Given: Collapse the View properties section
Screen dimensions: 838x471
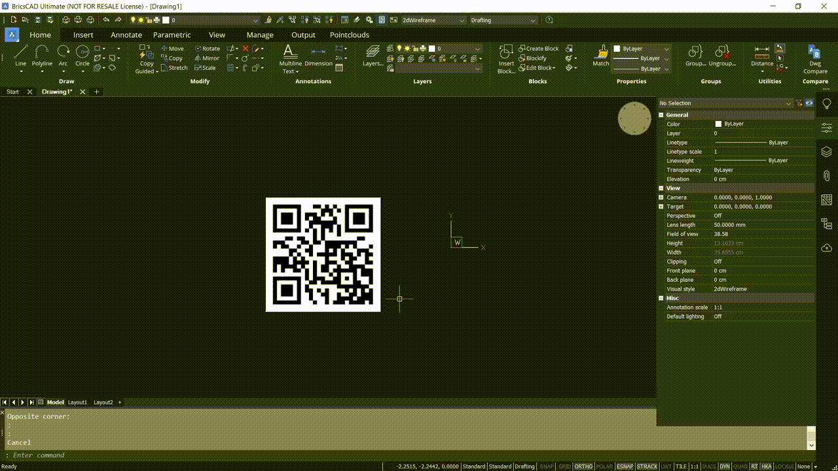Looking at the screenshot, I should click(x=661, y=188).
